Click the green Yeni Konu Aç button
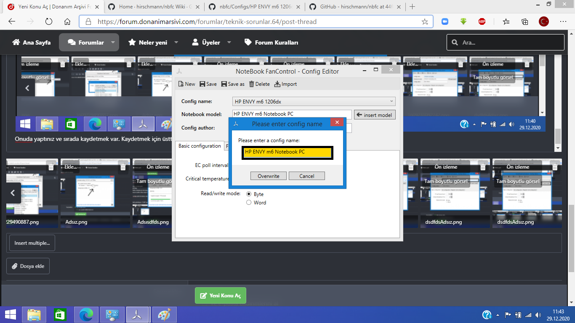The width and height of the screenshot is (575, 323). click(x=221, y=296)
